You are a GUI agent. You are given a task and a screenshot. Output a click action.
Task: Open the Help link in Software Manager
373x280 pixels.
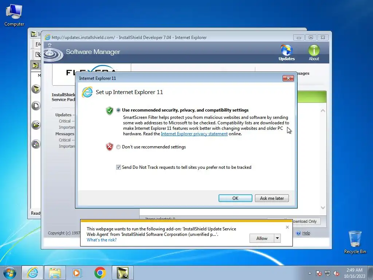pos(306,233)
